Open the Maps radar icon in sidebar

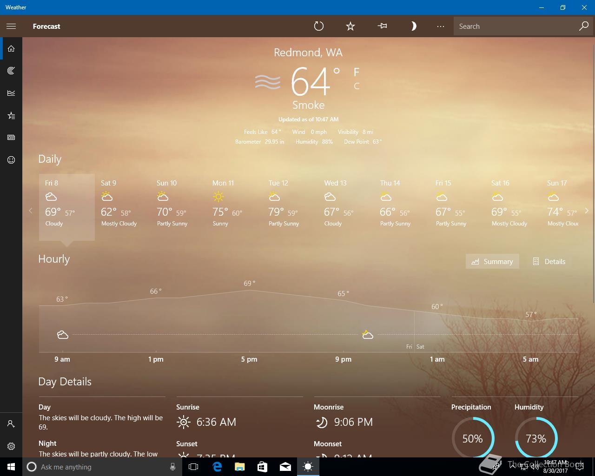click(x=11, y=71)
